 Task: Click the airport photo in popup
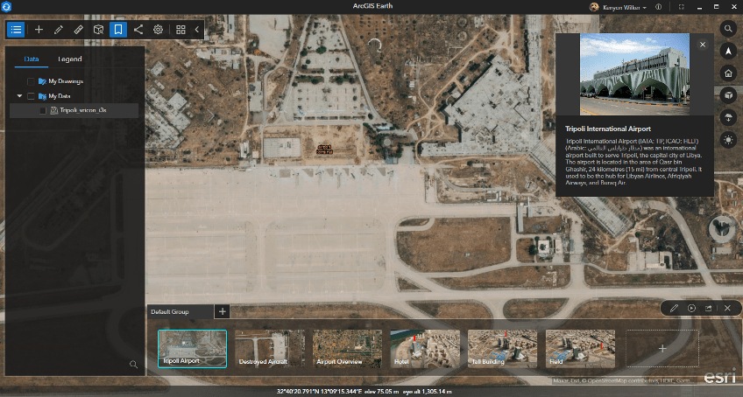pos(635,74)
